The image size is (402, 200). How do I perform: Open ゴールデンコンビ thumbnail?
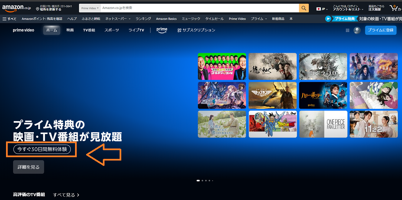tap(222, 66)
